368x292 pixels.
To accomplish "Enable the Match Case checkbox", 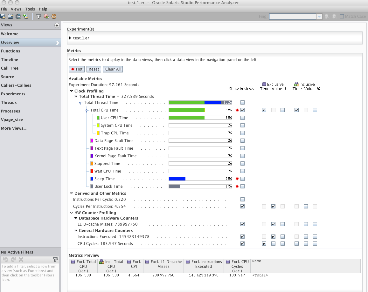I will click(342, 17).
